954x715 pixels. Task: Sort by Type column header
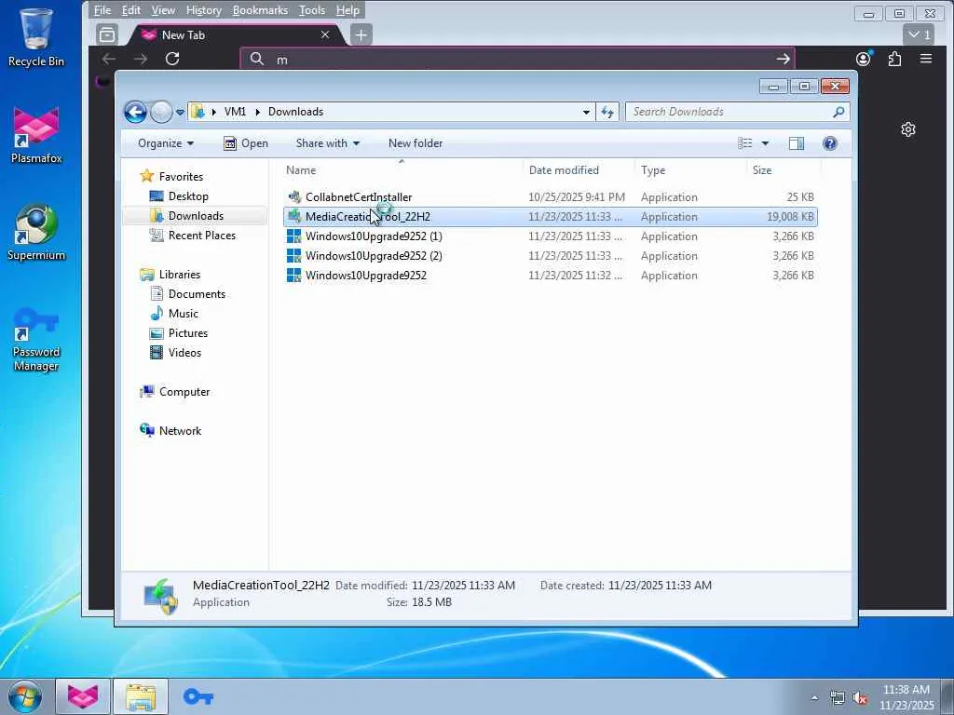690,170
